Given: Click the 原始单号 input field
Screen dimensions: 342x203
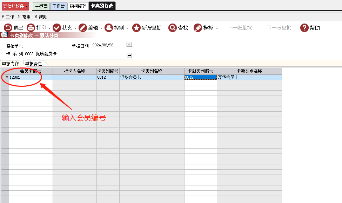Looking at the screenshot, I should pos(46,46).
